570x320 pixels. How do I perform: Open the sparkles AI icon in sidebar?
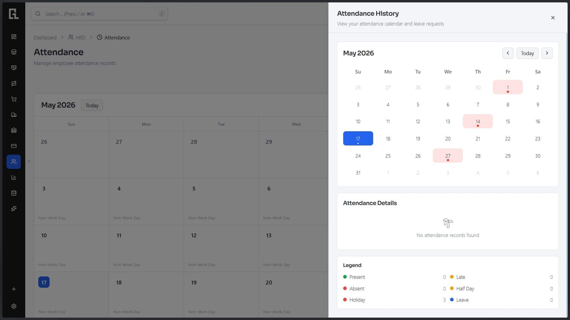[14, 209]
